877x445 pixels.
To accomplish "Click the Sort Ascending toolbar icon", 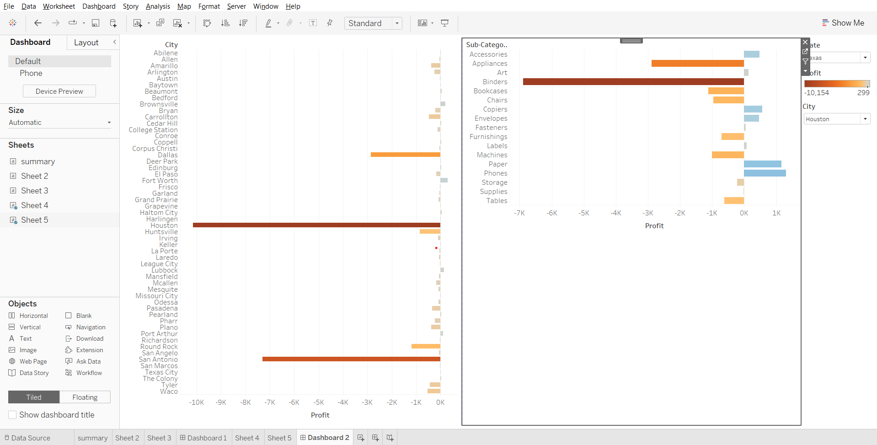I will pyautogui.click(x=225, y=23).
